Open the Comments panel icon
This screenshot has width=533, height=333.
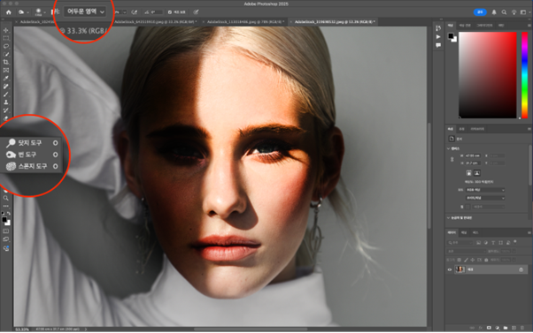click(x=438, y=45)
